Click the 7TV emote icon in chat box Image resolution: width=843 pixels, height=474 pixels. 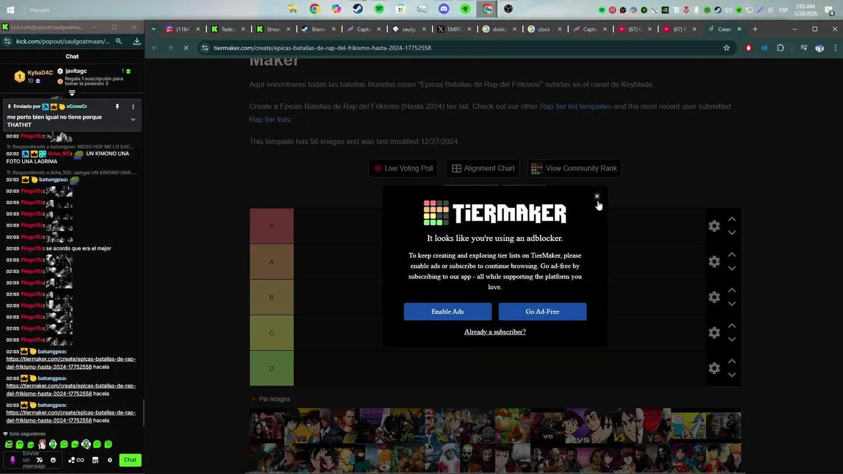[x=40, y=460]
